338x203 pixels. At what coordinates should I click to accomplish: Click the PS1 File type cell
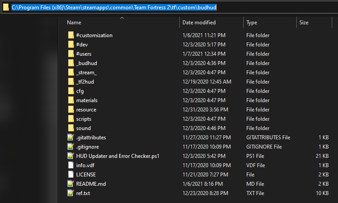255,156
